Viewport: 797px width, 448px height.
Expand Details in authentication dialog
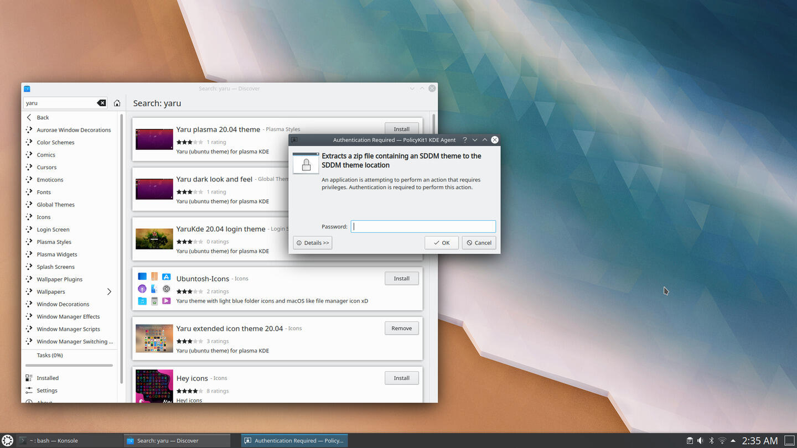click(x=313, y=243)
